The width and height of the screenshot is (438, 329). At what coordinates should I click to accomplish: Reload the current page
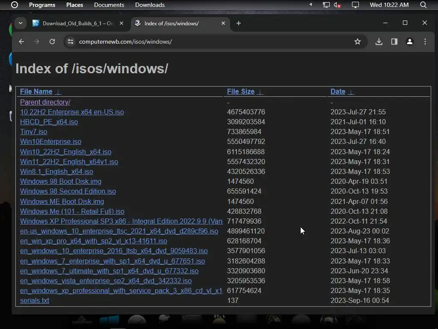pyautogui.click(x=52, y=42)
